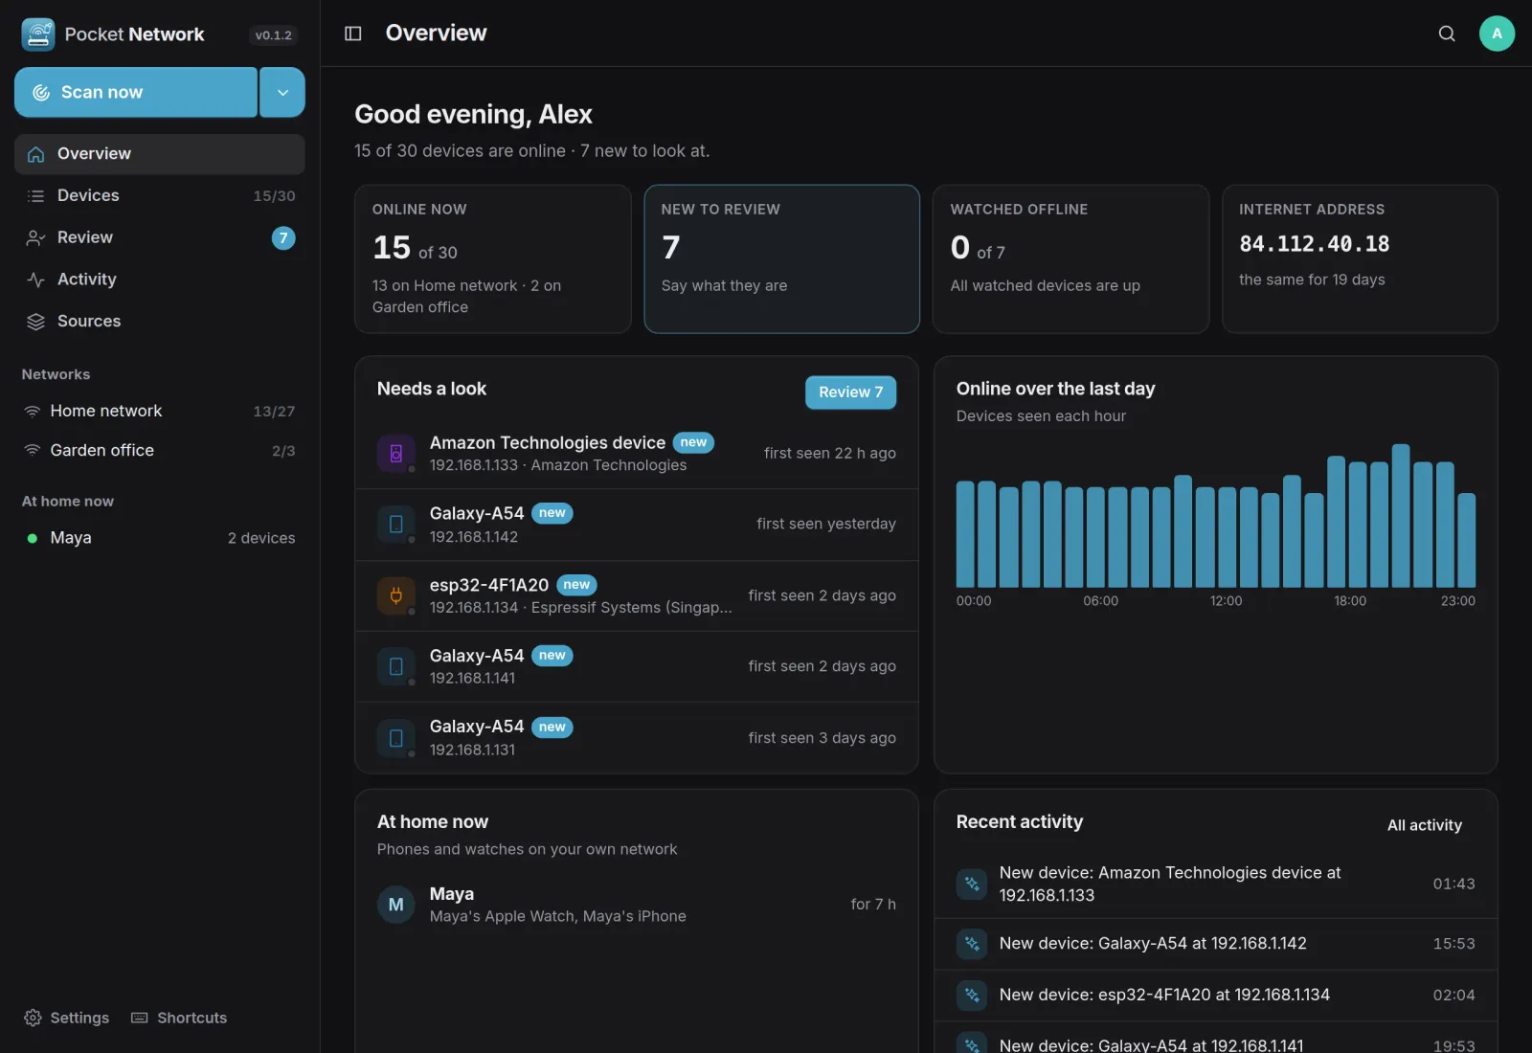Click the tallest bar in the online chart

click(x=1401, y=516)
